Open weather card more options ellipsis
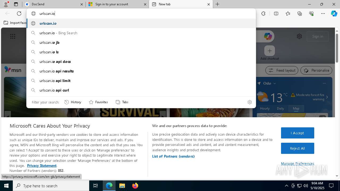This screenshot has height=191, width=340. [x=324, y=83]
